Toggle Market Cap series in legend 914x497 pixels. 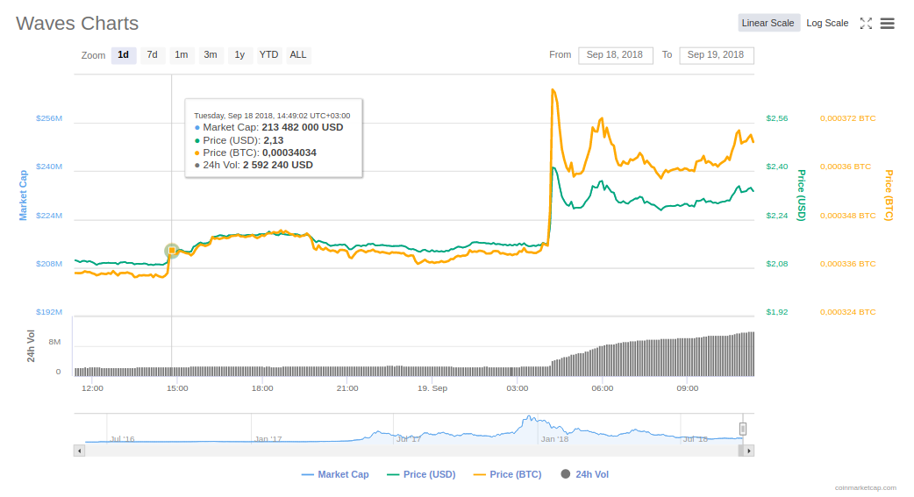(335, 474)
